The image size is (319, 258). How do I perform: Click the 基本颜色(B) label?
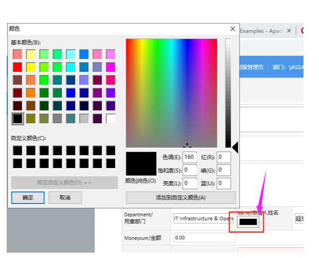click(26, 43)
